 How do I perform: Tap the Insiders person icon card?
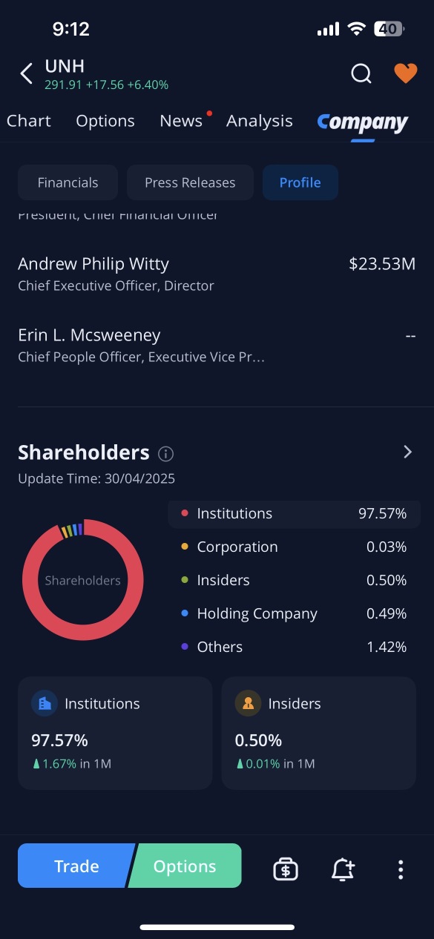[319, 733]
